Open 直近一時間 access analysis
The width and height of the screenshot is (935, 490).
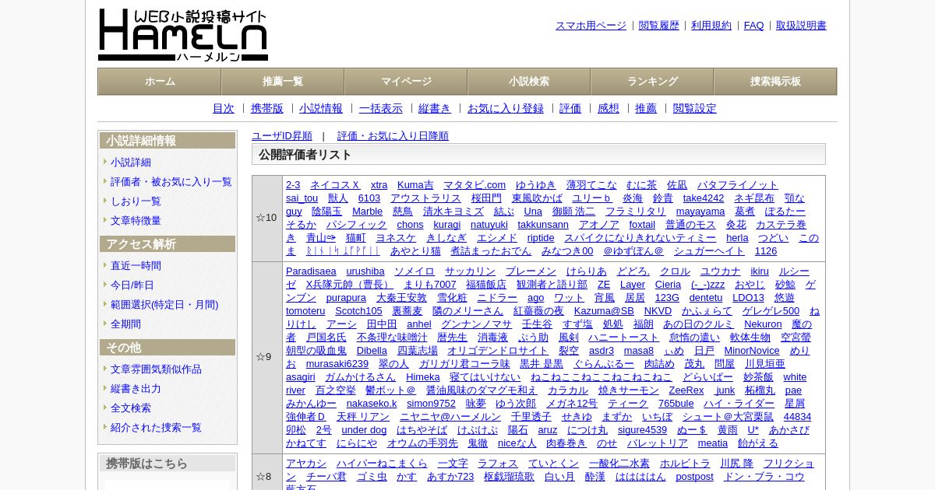pos(136,266)
